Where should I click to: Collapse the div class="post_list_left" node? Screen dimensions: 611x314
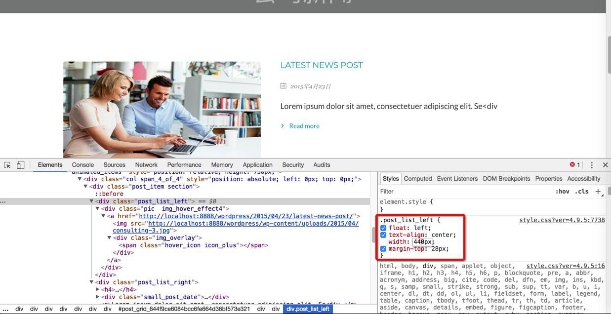[91, 201]
